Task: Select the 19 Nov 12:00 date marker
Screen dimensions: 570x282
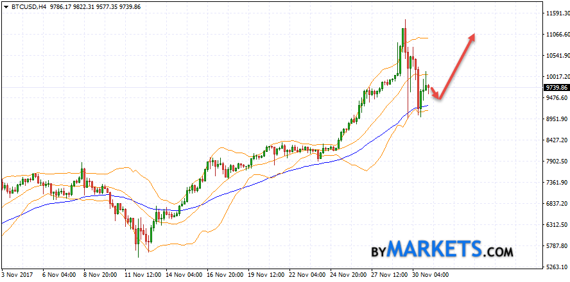Action: (x=266, y=274)
